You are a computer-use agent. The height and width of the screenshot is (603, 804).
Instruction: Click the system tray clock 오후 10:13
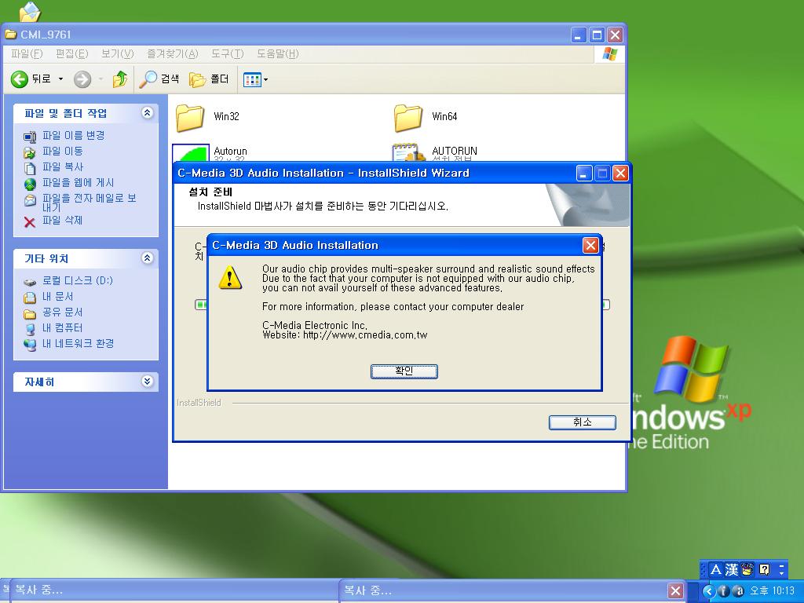click(773, 591)
